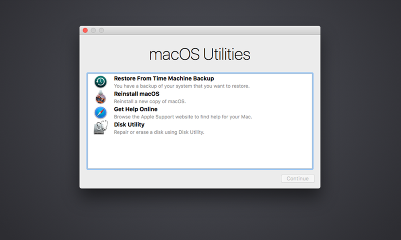
Task: Choose the Disk Utility stethoscope icon
Action: (101, 128)
